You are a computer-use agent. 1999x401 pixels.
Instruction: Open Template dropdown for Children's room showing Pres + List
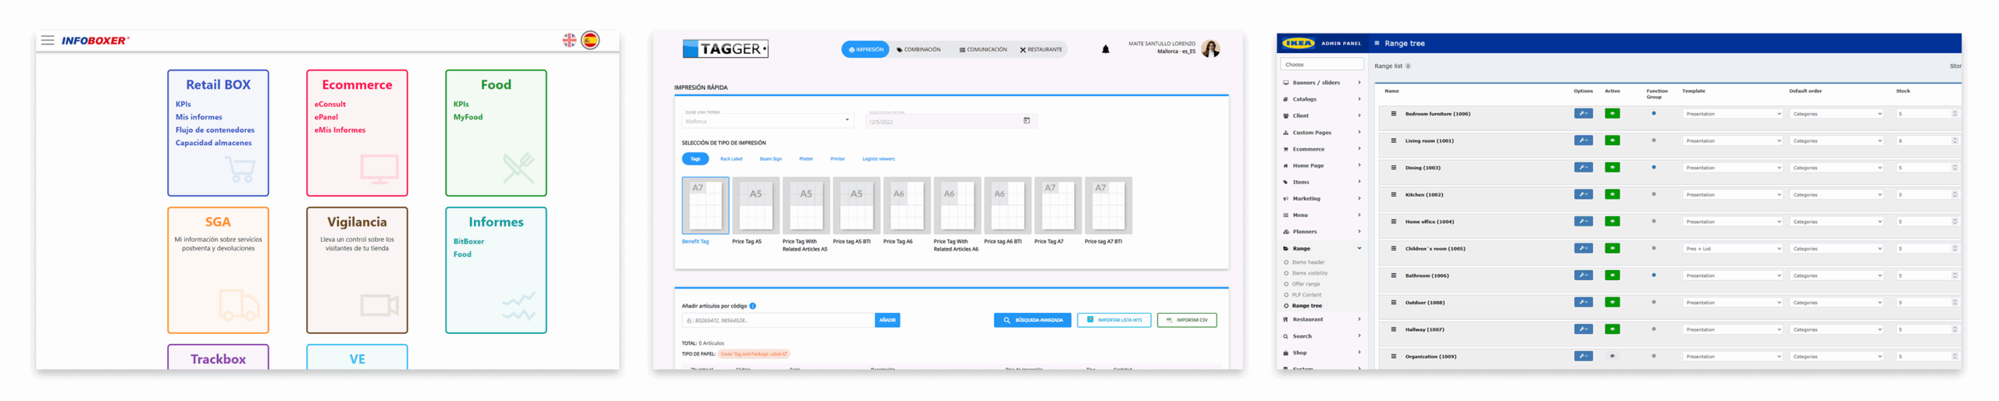coord(1733,249)
